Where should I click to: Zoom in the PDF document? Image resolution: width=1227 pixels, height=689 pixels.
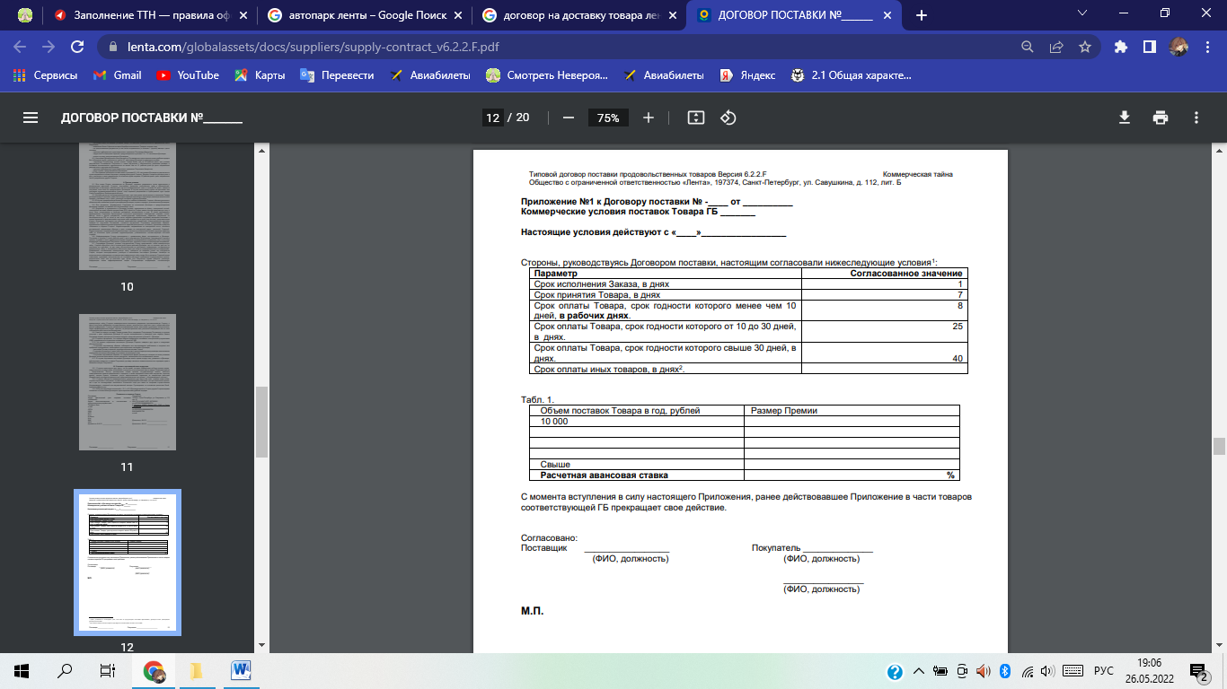[649, 118]
